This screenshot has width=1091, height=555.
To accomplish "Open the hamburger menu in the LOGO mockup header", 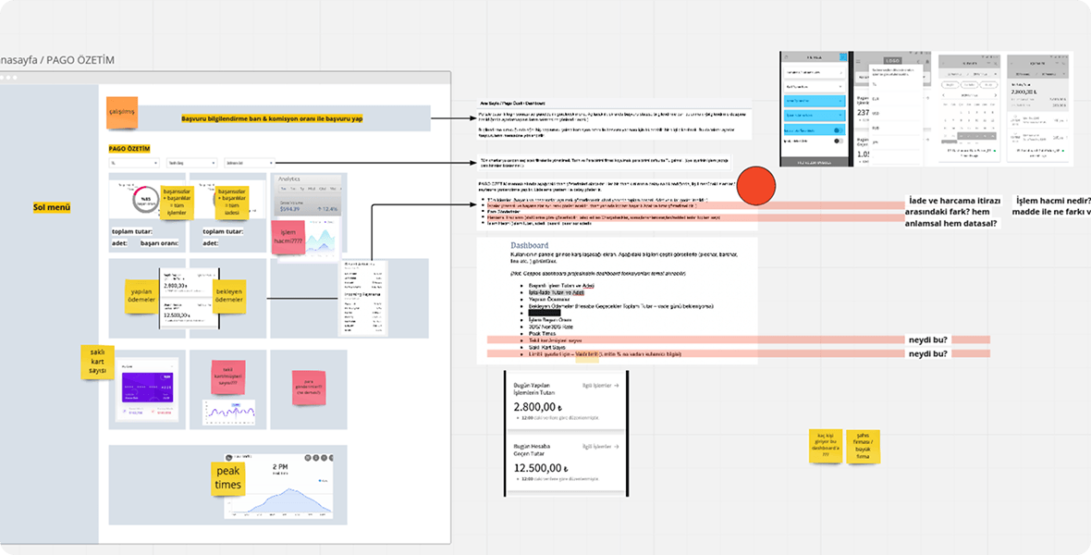I will [858, 60].
